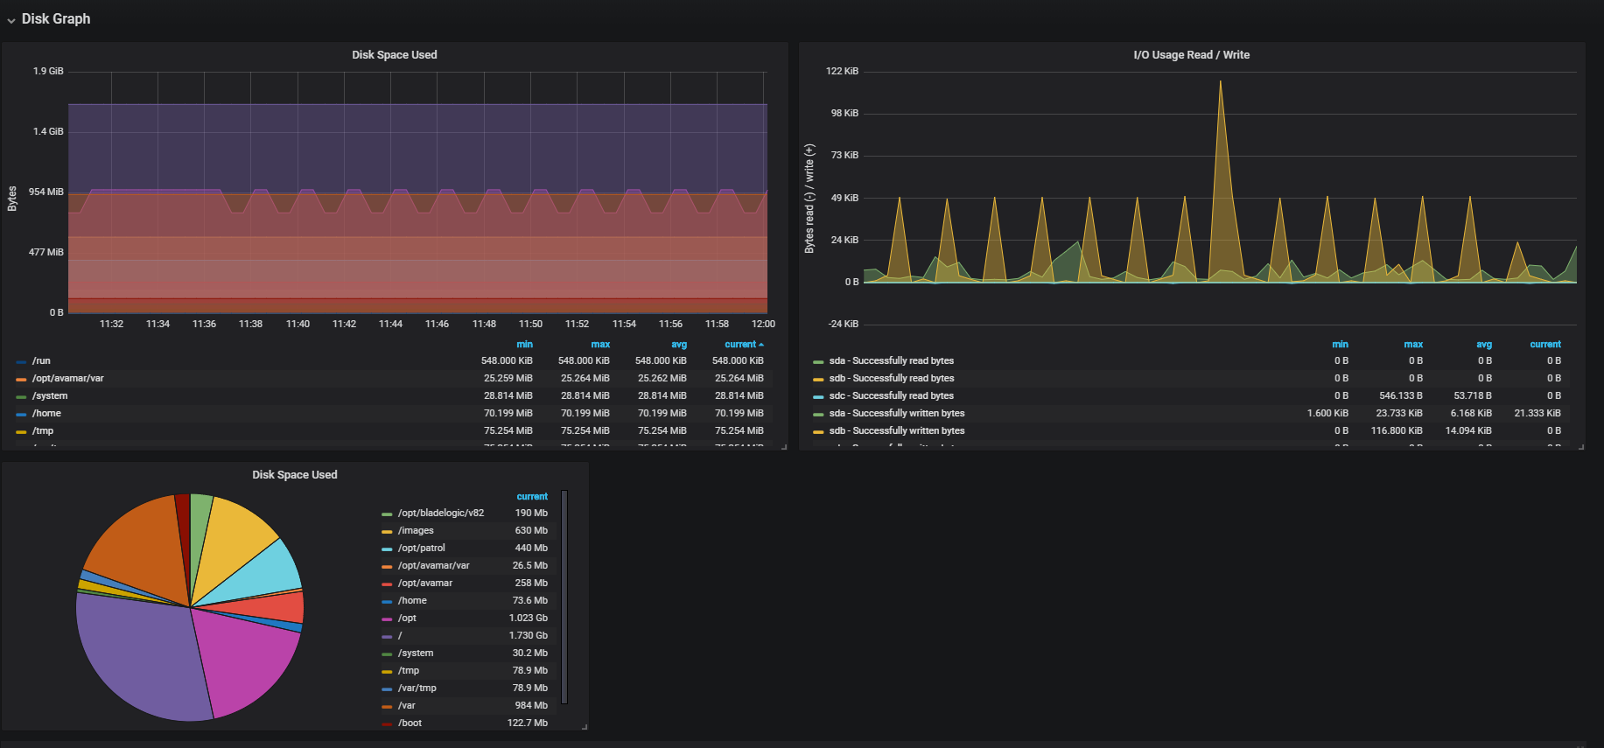Sort the pie legend by its current header

point(531,497)
